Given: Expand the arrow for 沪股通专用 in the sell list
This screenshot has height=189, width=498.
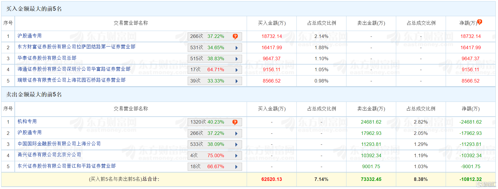Looking at the screenshot, I should tap(237, 133).
